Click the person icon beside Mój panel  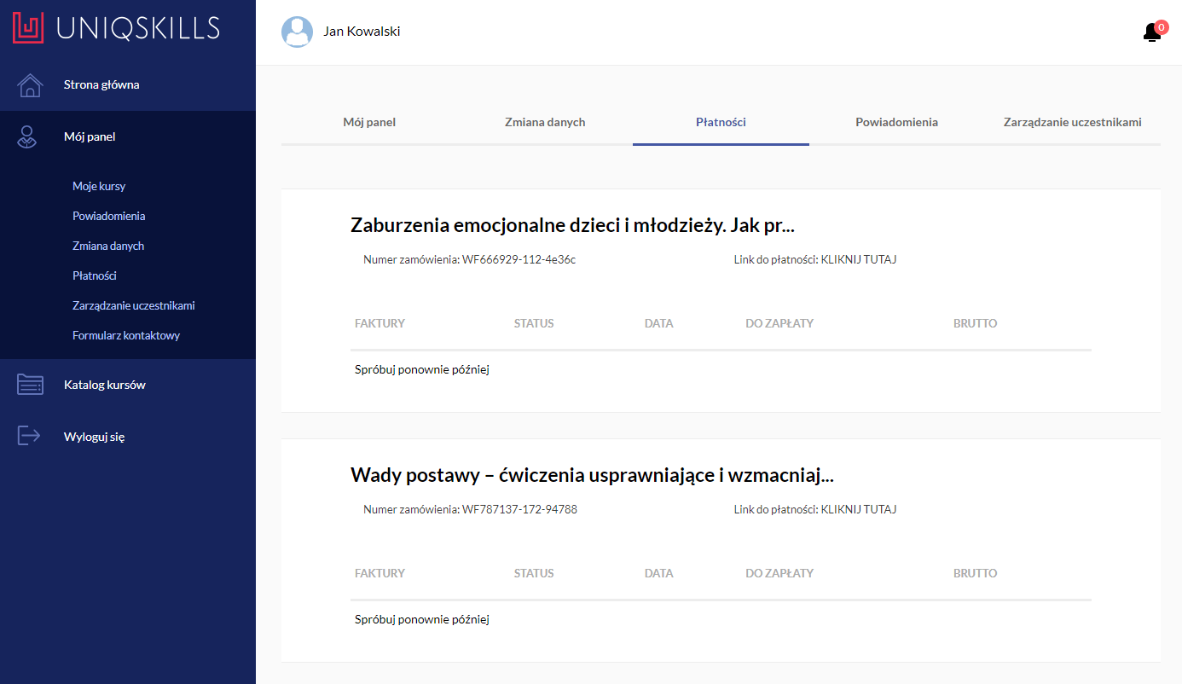coord(28,136)
